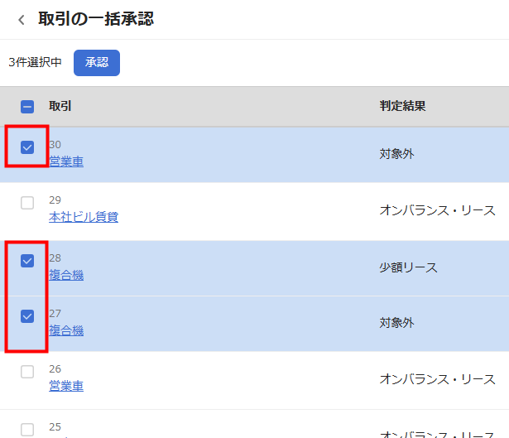The image size is (509, 438).
Task: Open the 複合機 link in transaction 27
Action: coord(66,330)
